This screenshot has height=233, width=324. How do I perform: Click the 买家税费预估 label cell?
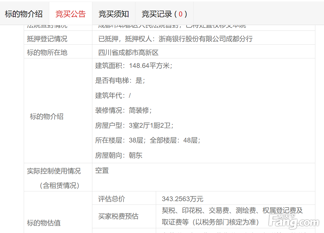[x=118, y=216]
